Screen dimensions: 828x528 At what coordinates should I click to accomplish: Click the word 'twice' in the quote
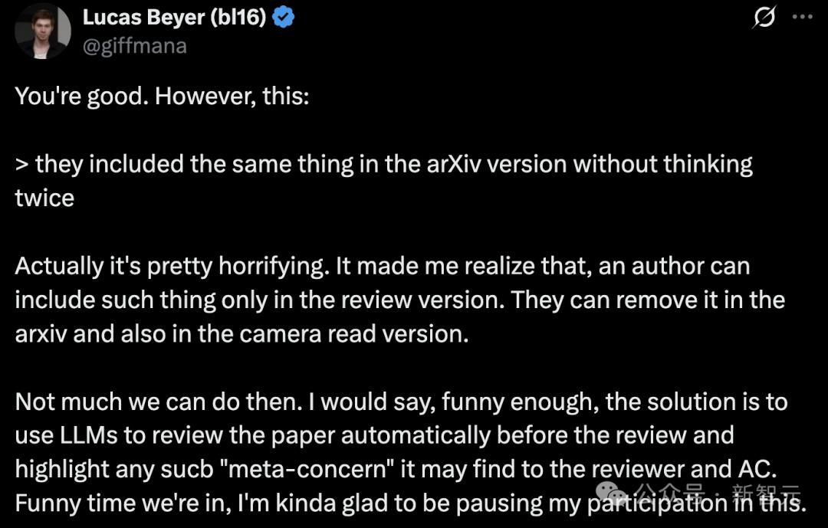click(45, 198)
